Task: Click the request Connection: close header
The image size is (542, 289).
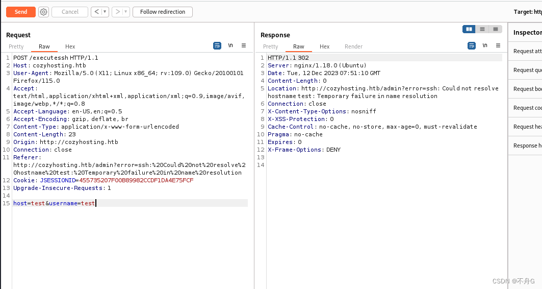Action: (x=42, y=150)
